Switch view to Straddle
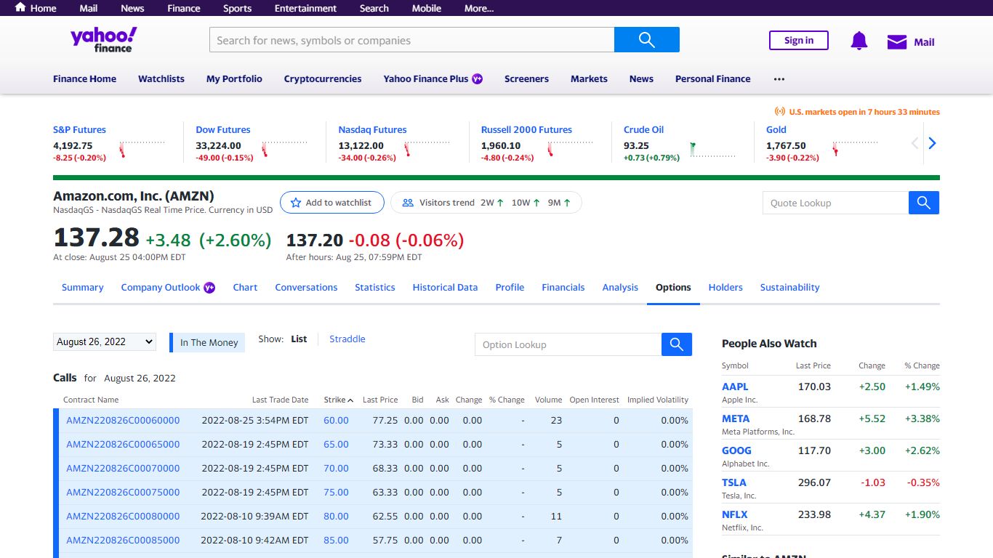Viewport: 993px width, 558px height. point(347,339)
